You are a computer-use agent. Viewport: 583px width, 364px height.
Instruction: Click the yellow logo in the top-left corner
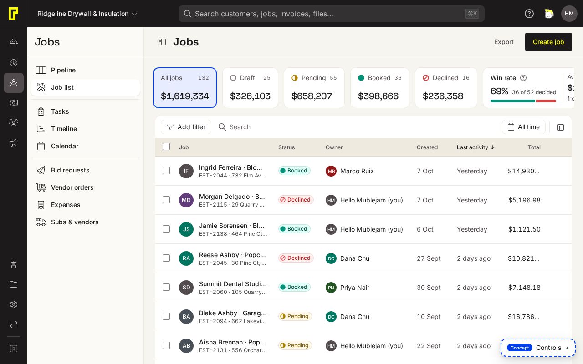14,14
